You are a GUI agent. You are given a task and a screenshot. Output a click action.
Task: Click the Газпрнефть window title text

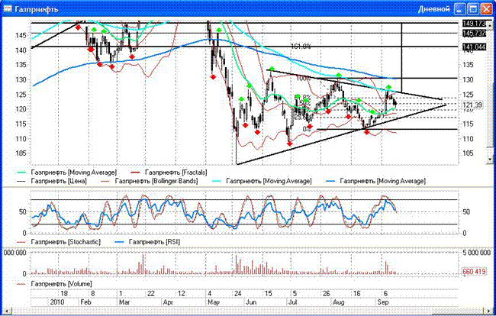37,9
